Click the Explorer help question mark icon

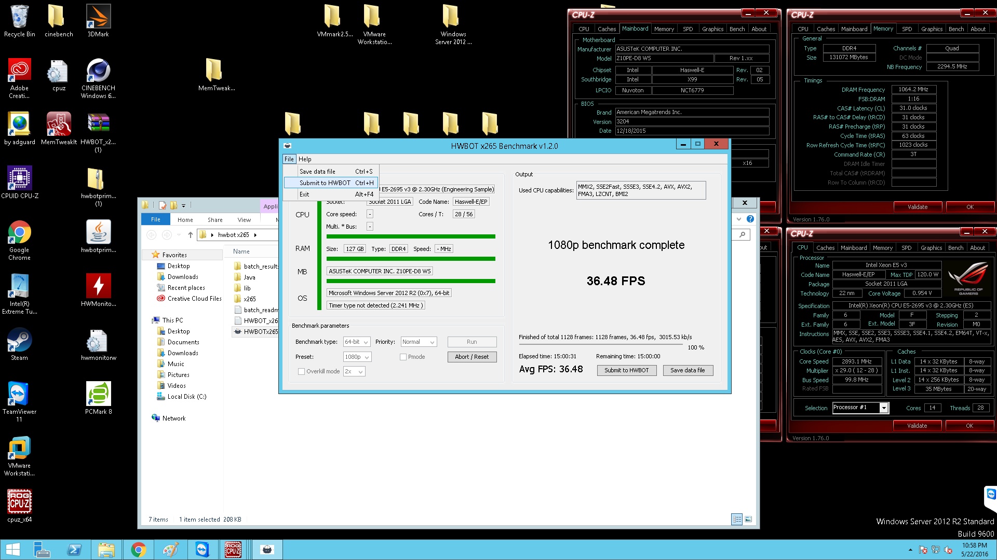point(750,219)
